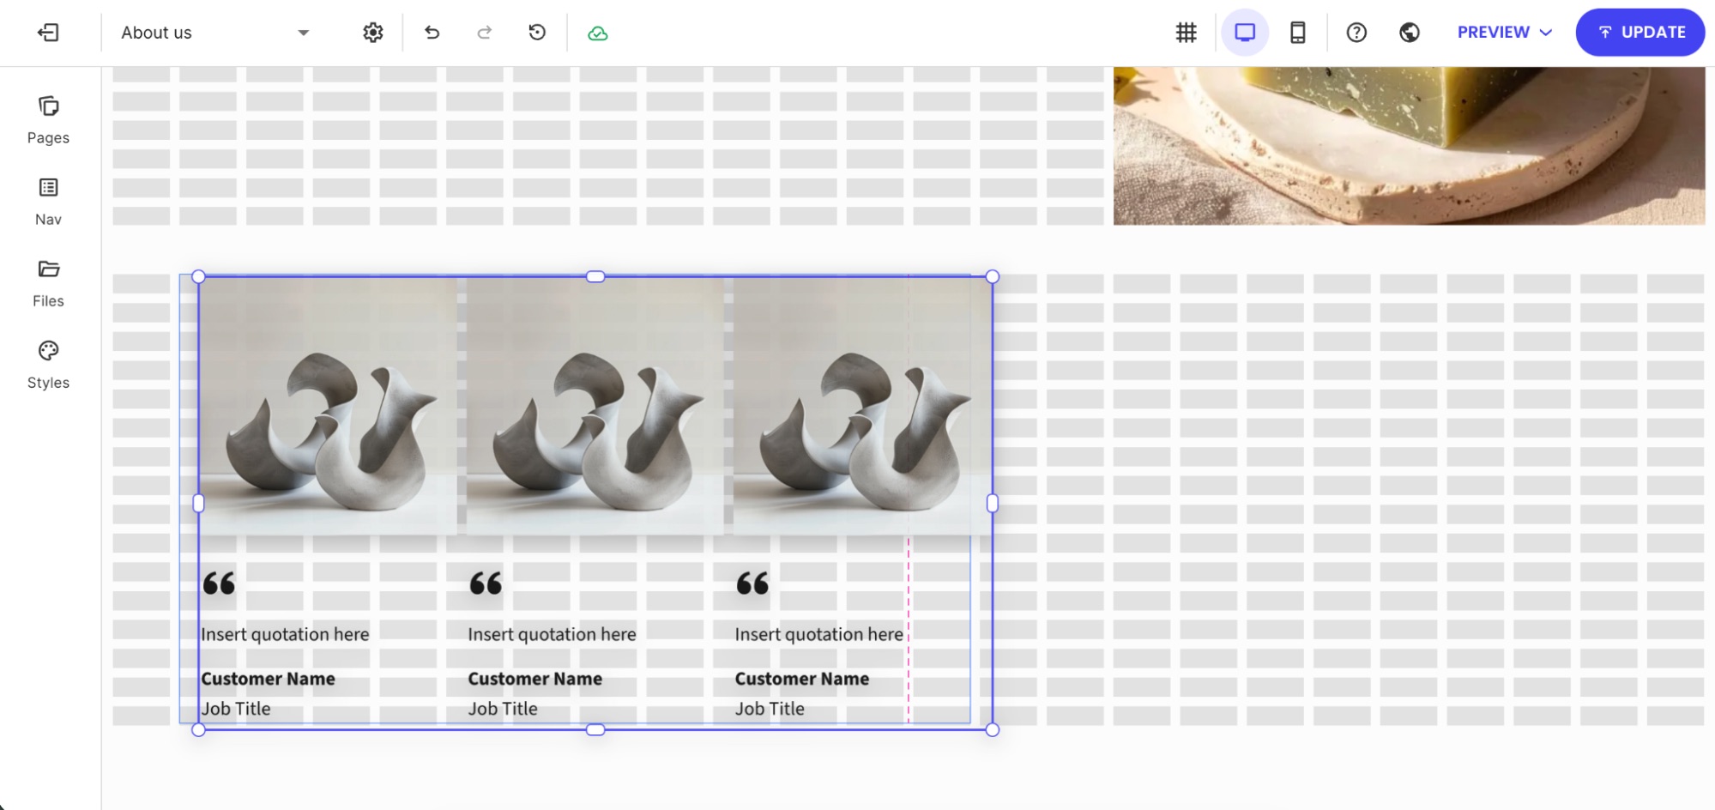Click the left-middle selection resize handle
Screen dimensions: 1715x810
click(x=198, y=504)
